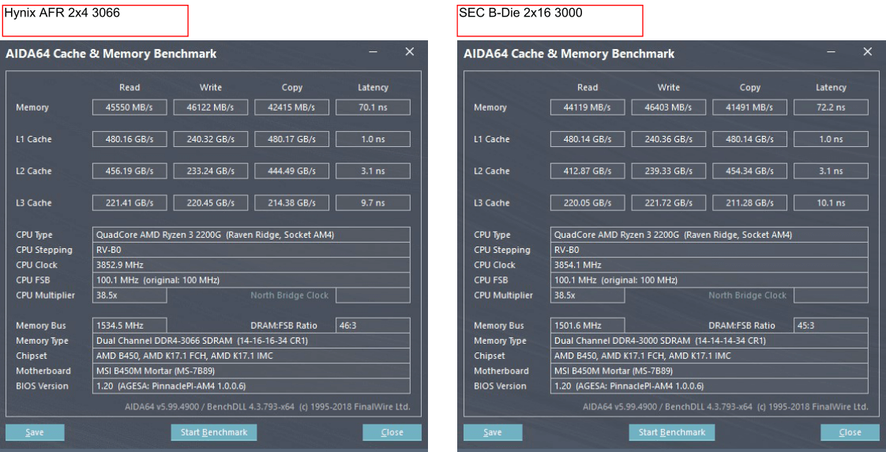Select memory write value 46122 MB/s
Viewport: 886px width, 452px height.
[210, 107]
